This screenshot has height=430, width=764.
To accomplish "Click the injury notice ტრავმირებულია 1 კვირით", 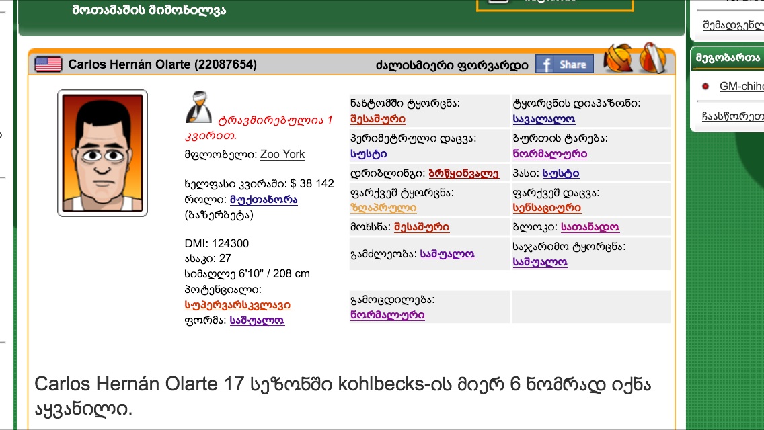I will [x=258, y=128].
